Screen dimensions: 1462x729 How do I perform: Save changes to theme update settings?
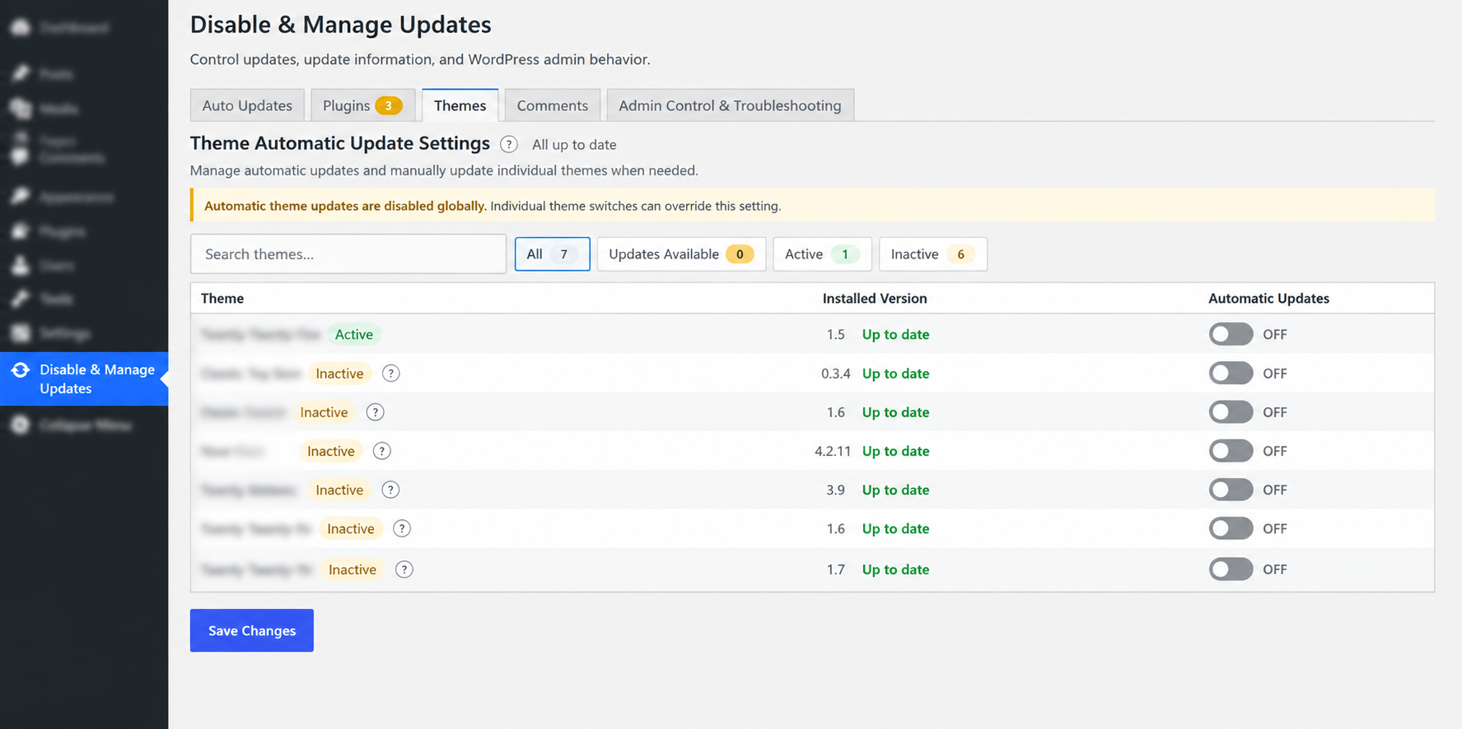click(252, 630)
